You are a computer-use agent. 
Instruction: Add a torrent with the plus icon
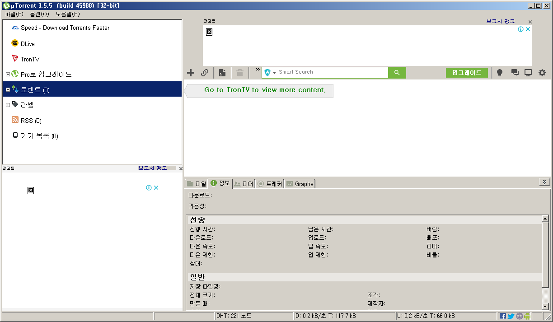pyautogui.click(x=191, y=73)
